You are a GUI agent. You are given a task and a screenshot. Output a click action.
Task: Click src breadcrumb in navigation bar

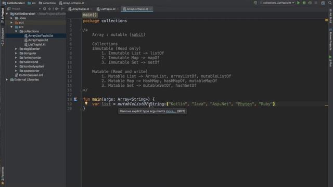click(32, 3)
